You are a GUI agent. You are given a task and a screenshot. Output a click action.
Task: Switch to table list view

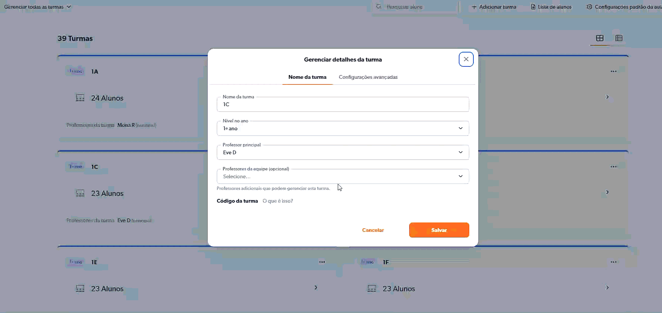click(x=619, y=38)
